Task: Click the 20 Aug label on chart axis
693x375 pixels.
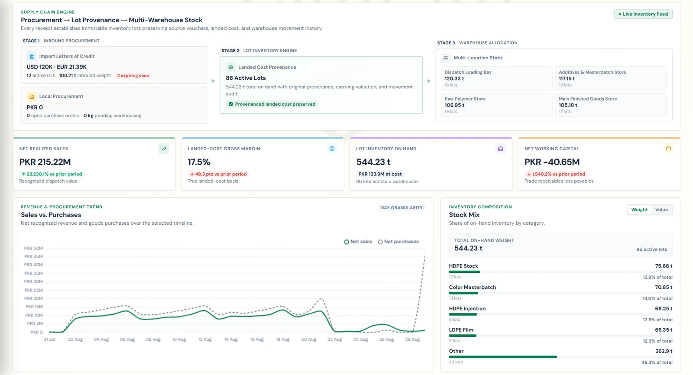Action: [x=308, y=339]
